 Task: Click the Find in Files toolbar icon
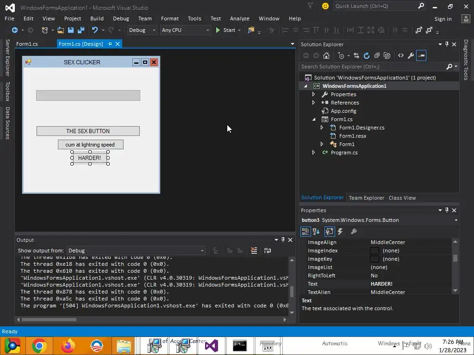pyautogui.click(x=251, y=30)
